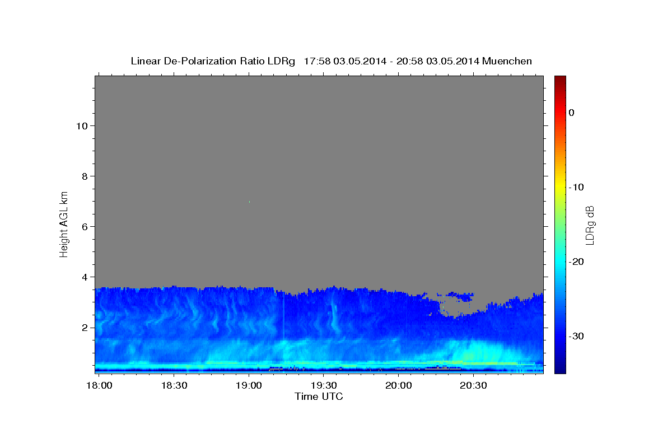
Task: Click the 20:30 time tick label
Action: click(x=473, y=386)
